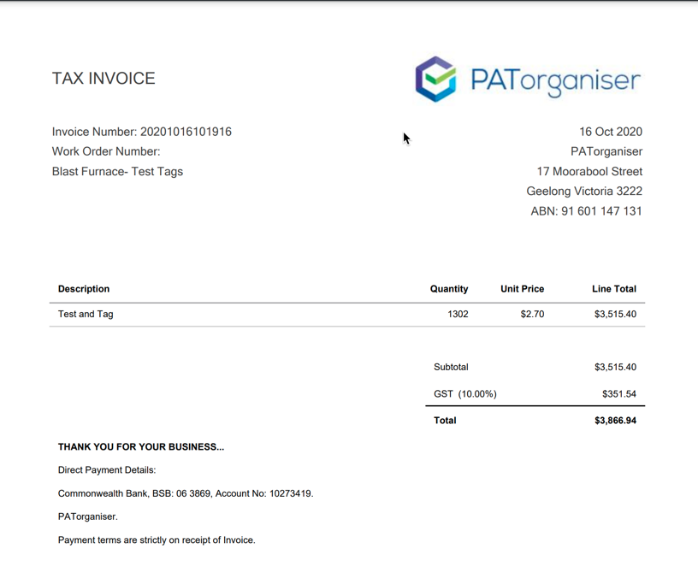Viewport: 698px width, 584px height.
Task: Click the Subtotal amount $3,515.40
Action: [615, 367]
